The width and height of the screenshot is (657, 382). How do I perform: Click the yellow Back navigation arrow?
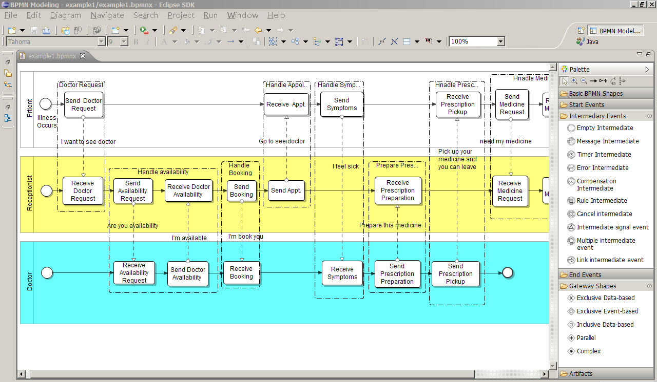258,30
